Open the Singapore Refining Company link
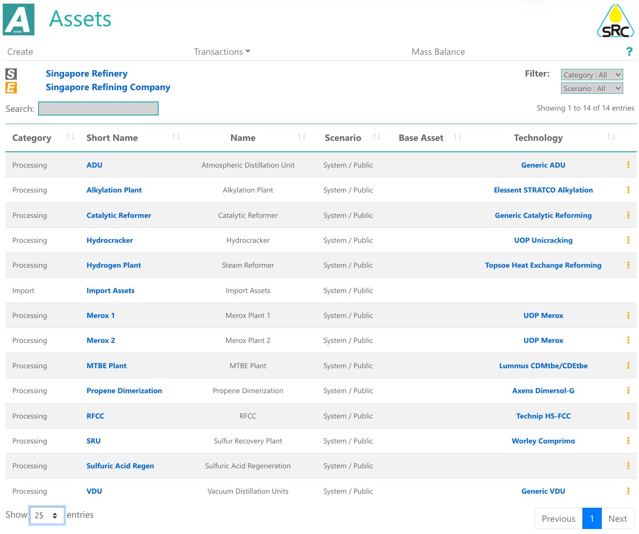 (108, 87)
